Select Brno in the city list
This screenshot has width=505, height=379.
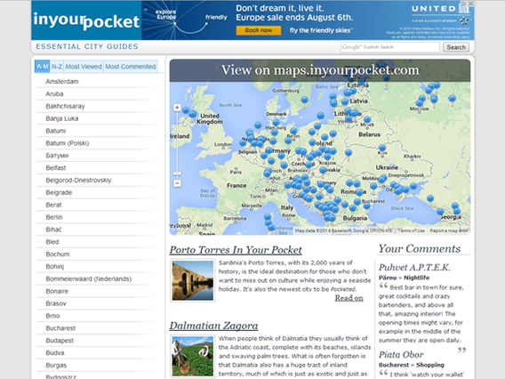(52, 316)
